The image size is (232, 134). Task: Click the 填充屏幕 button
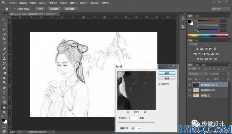click(70, 9)
